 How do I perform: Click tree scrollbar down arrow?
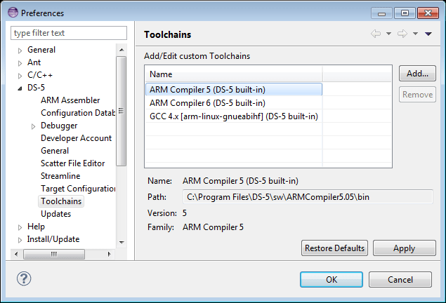(122, 243)
